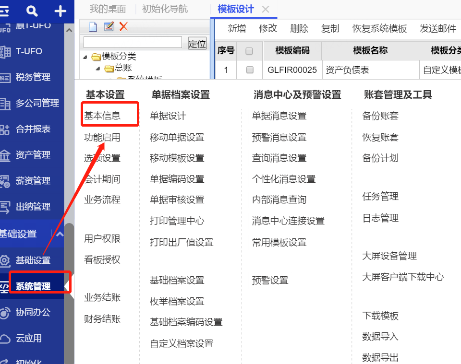This screenshot has width=461, height=364.
Task: Click 模板分类 folder icon in tree
Action: click(96, 57)
